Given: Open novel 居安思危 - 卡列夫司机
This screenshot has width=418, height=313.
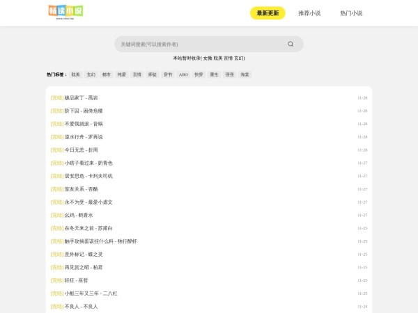Looking at the screenshot, I should (x=88, y=176).
